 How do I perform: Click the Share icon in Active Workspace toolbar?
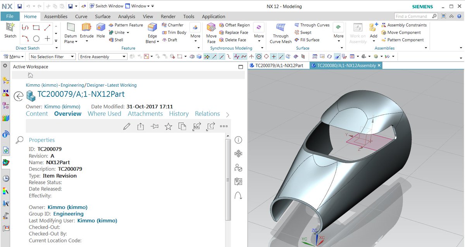pos(140,126)
